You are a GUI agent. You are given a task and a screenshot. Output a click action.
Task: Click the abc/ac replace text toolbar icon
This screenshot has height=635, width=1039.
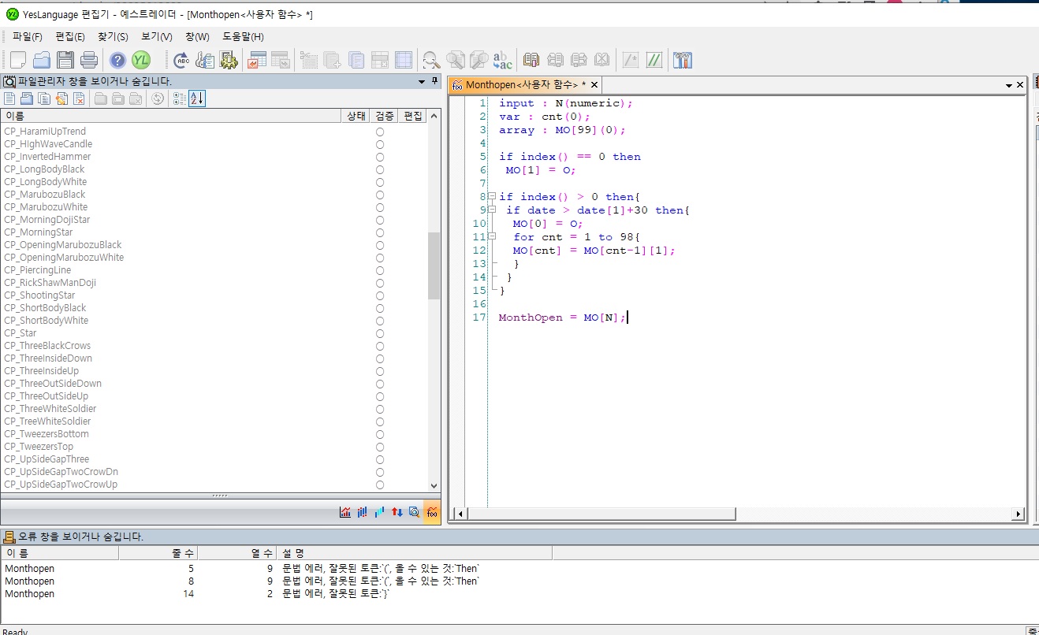502,60
